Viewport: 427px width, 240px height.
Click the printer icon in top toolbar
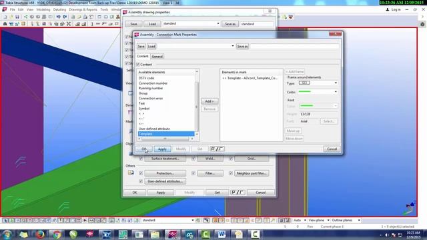85,17
